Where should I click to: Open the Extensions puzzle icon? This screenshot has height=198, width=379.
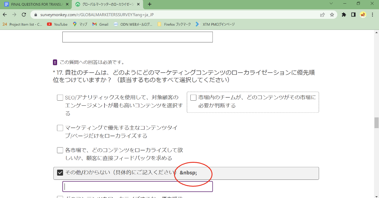[344, 15]
